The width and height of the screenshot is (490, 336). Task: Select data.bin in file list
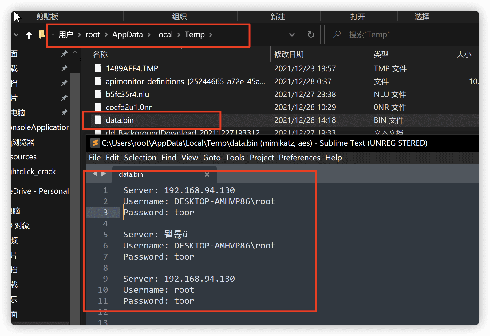[120, 120]
